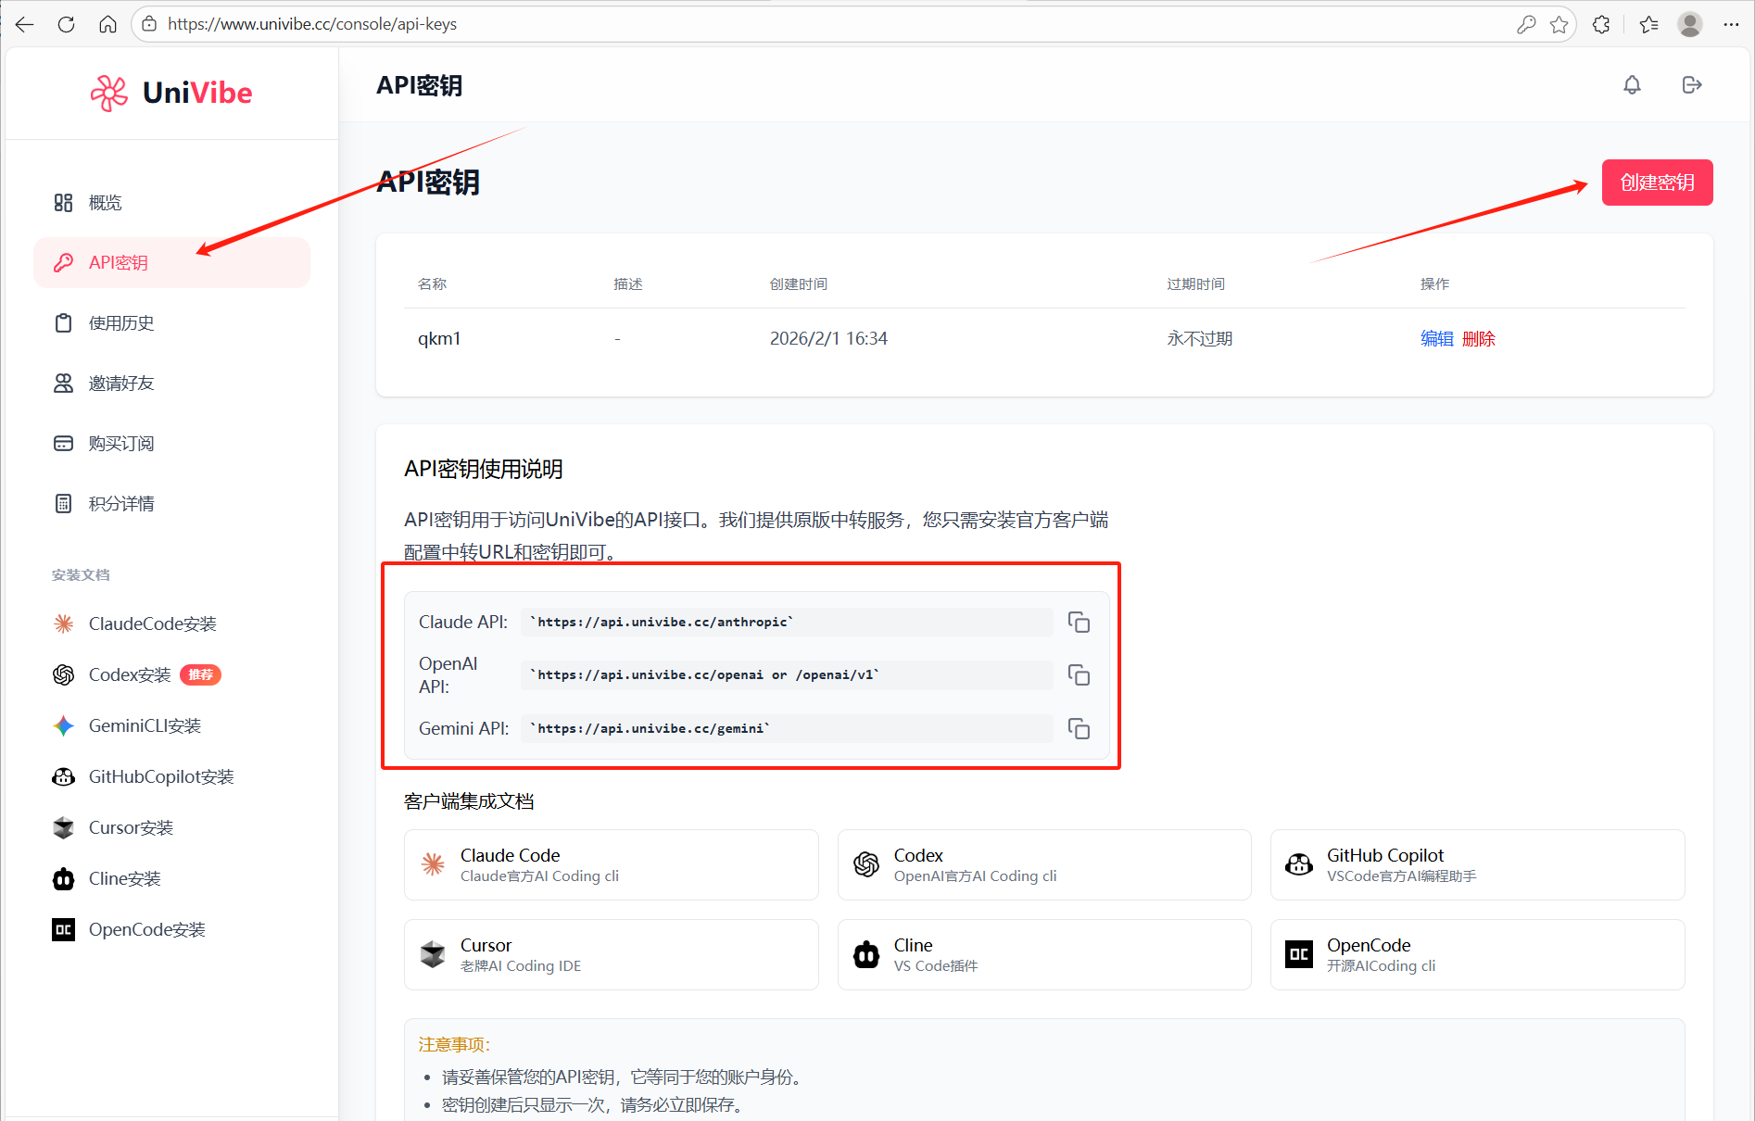The width and height of the screenshot is (1755, 1121).
Task: Click the 创建时间 column header
Action: click(x=799, y=284)
